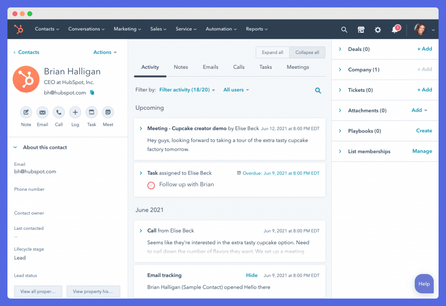Image resolution: width=446 pixels, height=306 pixels.
Task: Click Brian Halligan's contact avatar
Action: coord(26,79)
